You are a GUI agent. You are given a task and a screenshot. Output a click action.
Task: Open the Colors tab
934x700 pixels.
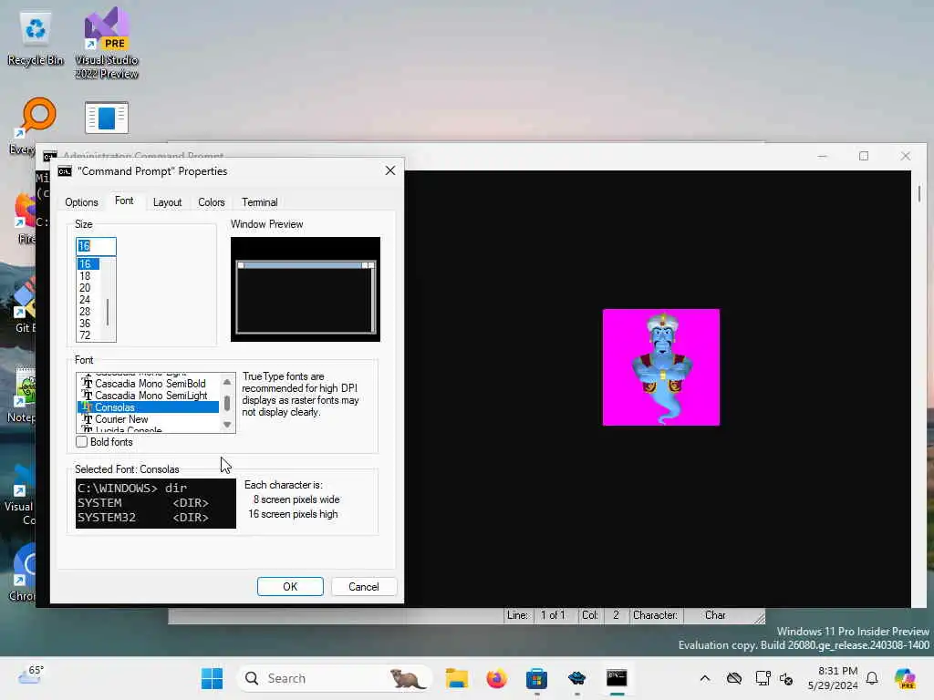212,202
